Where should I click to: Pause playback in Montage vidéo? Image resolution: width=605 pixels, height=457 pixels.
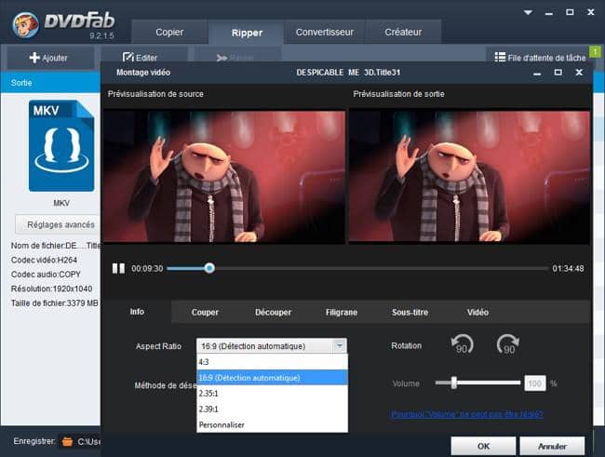pyautogui.click(x=118, y=268)
